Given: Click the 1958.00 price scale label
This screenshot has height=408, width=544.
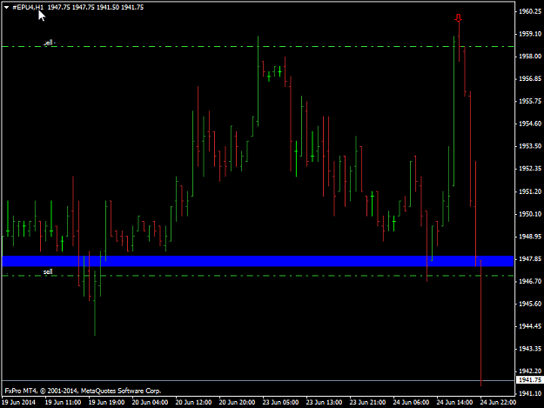Looking at the screenshot, I should [x=530, y=57].
